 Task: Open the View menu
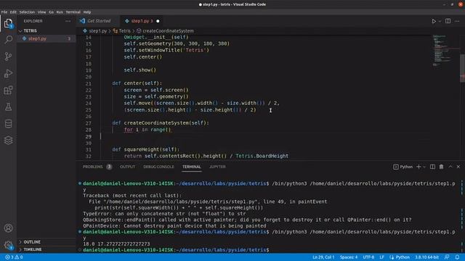[42, 12]
